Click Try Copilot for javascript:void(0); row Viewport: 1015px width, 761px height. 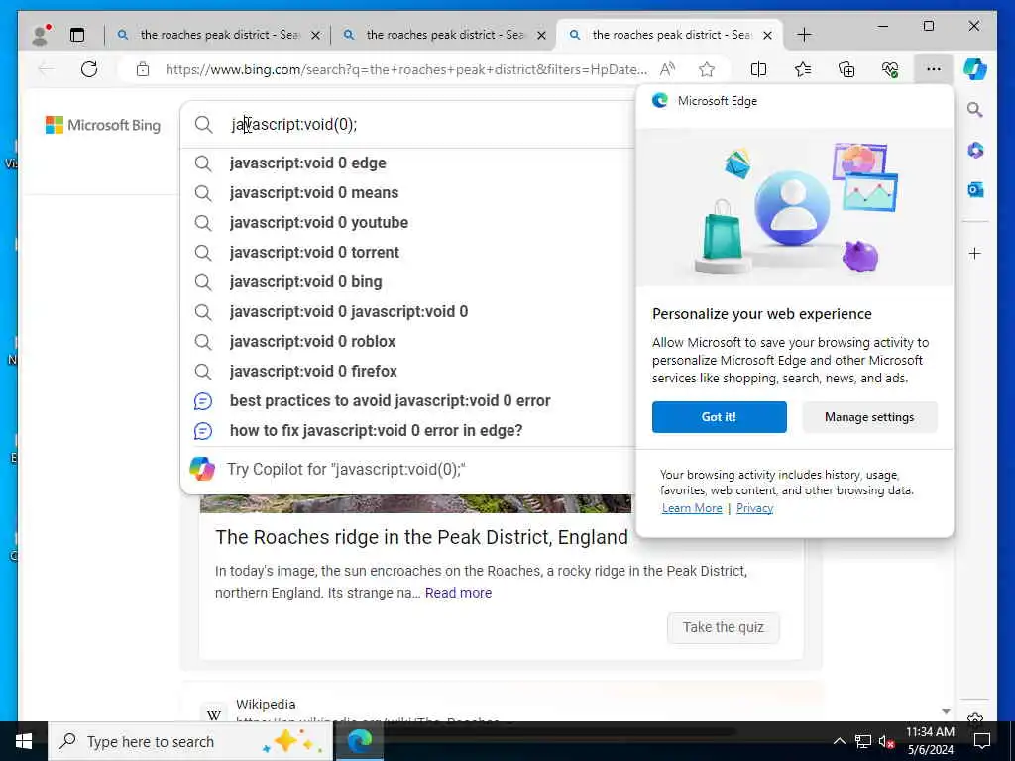pyautogui.click(x=407, y=469)
